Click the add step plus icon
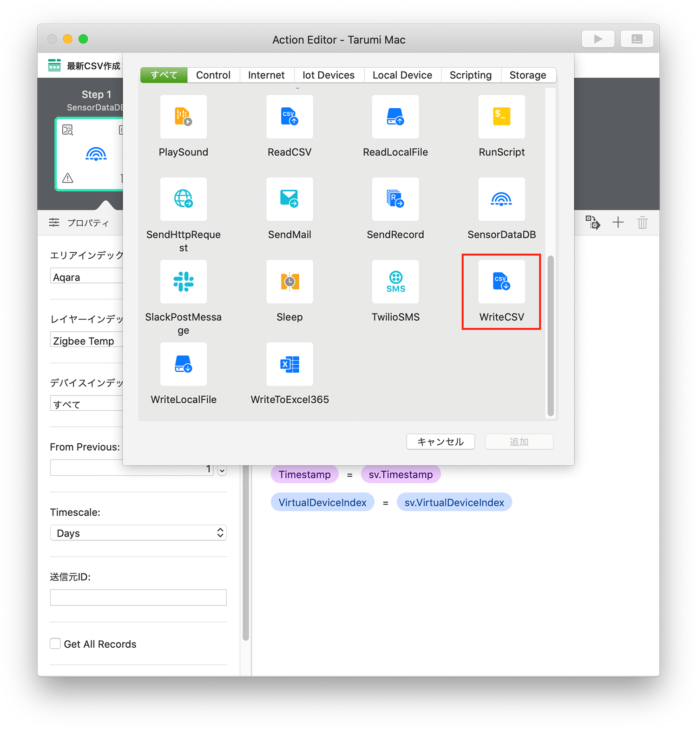This screenshot has width=697, height=729. pos(618,223)
